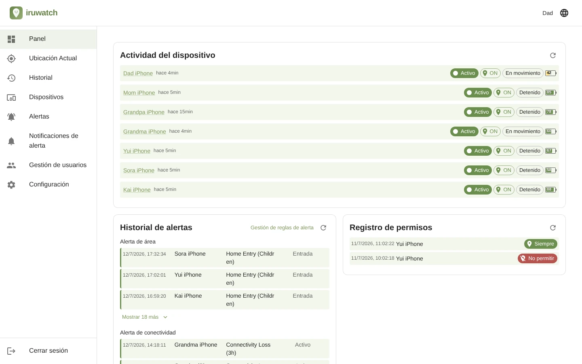Click the Ubicación Actual target icon

click(11, 58)
